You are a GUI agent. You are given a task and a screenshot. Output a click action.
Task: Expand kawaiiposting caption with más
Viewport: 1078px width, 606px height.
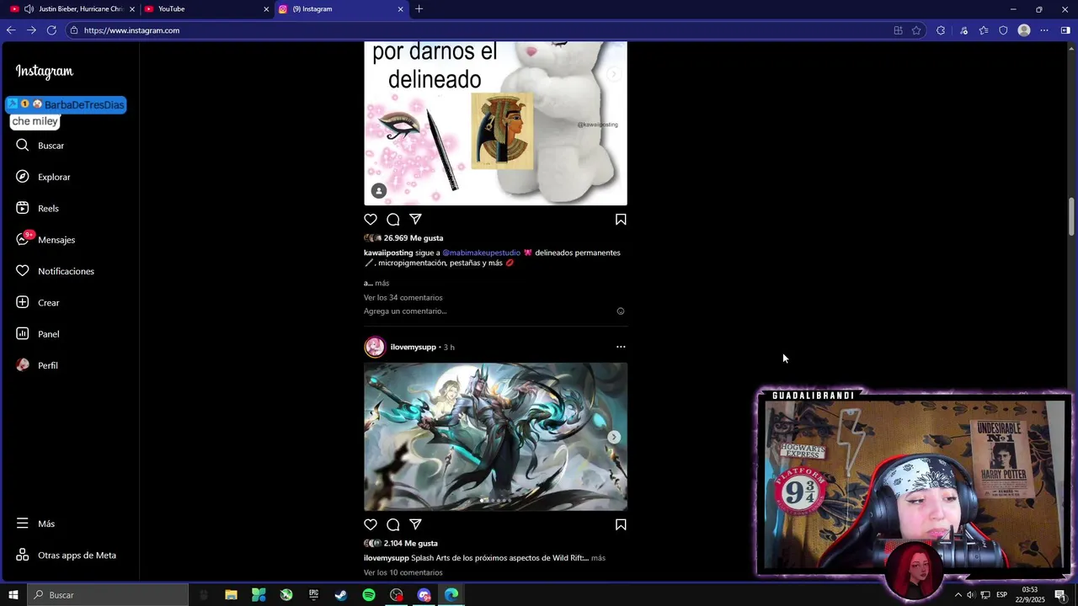[x=382, y=284]
